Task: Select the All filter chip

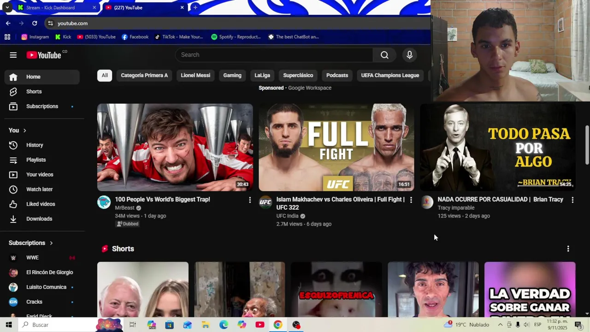Action: 105,75
